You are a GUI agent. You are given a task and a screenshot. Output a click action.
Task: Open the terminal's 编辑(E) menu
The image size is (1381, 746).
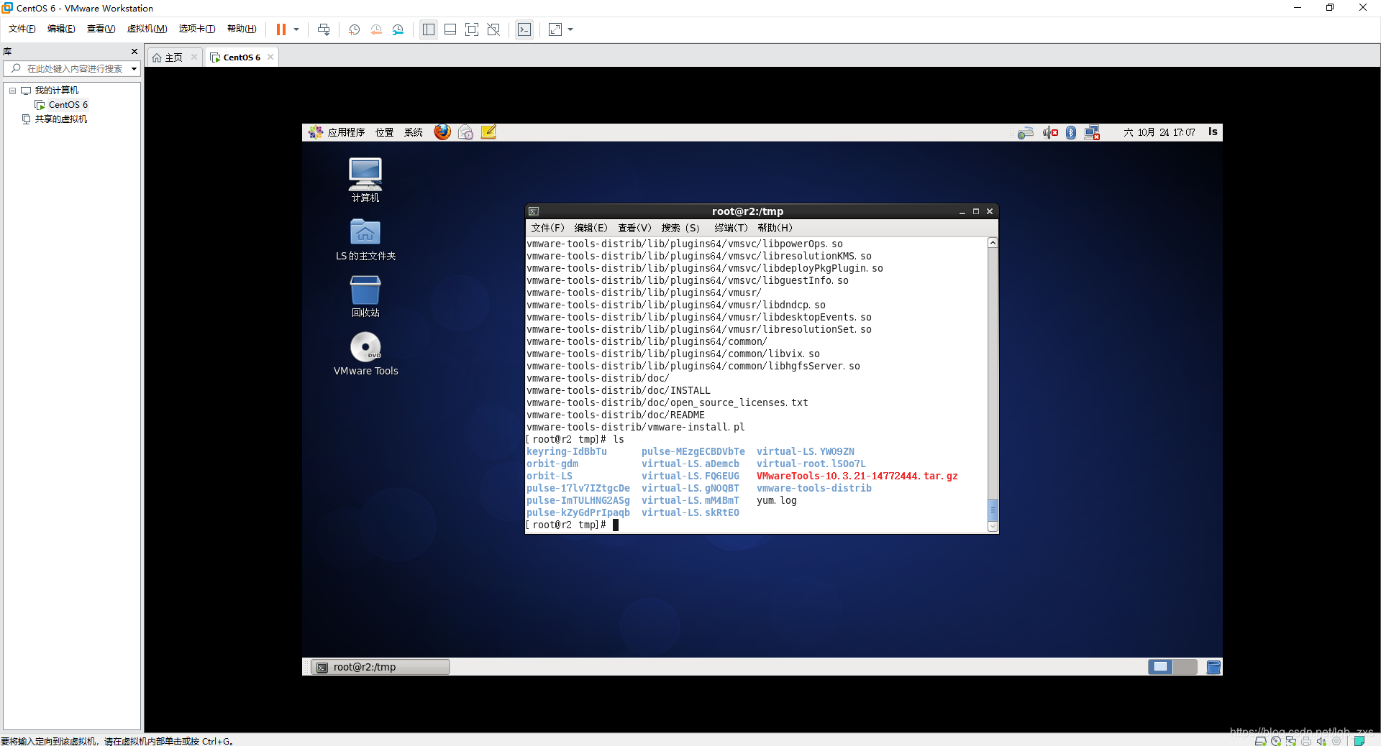click(x=591, y=228)
